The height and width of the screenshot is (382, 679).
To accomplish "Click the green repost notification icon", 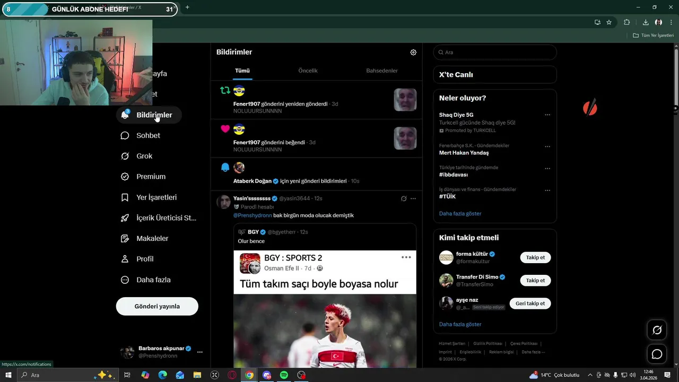I will pyautogui.click(x=225, y=90).
